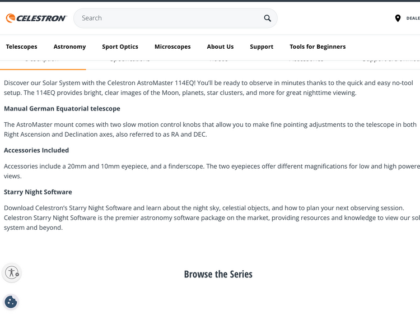Click the magnifying glass search icon
The width and height of the screenshot is (420, 315).
(x=267, y=18)
